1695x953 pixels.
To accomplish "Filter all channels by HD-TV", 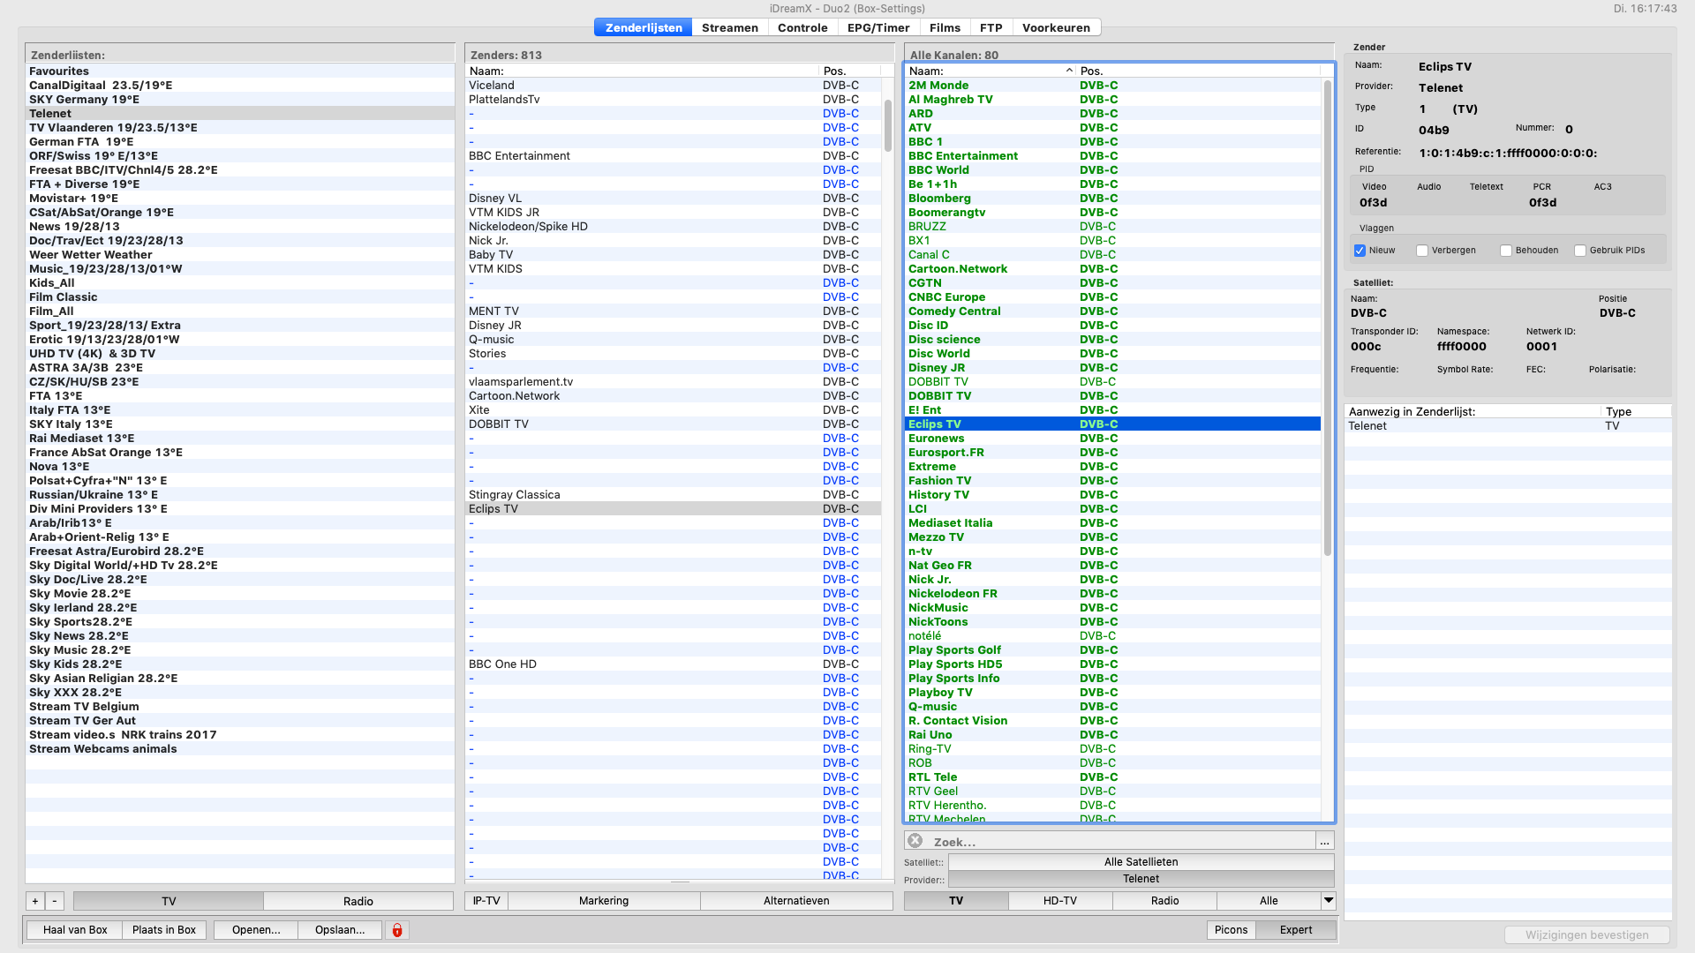I will (x=1060, y=901).
